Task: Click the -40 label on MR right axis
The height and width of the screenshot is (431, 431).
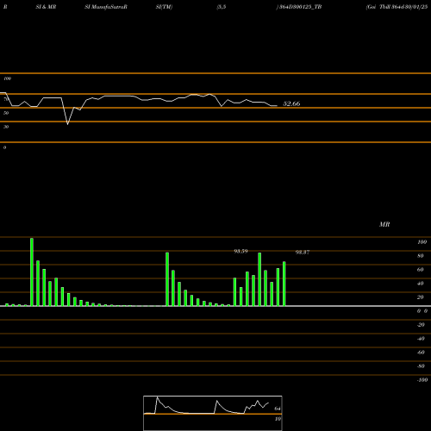Action: 421,339
